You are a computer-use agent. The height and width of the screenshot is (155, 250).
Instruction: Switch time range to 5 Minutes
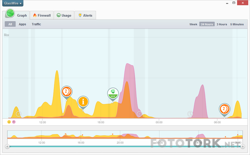point(237,24)
